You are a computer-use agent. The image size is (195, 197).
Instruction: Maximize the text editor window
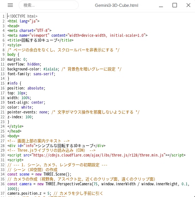click(175, 5)
